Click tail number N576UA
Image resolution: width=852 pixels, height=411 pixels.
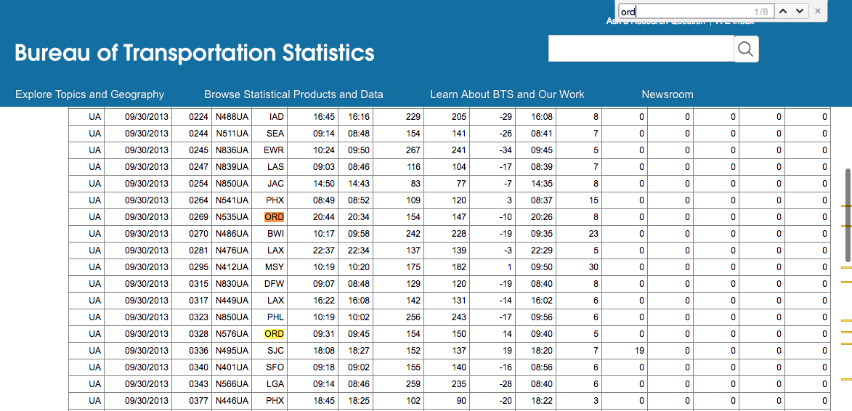[x=232, y=334]
